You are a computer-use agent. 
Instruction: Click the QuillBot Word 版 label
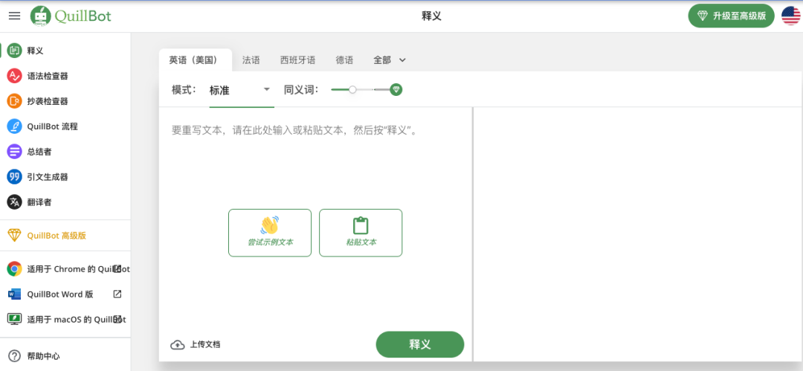(x=60, y=294)
